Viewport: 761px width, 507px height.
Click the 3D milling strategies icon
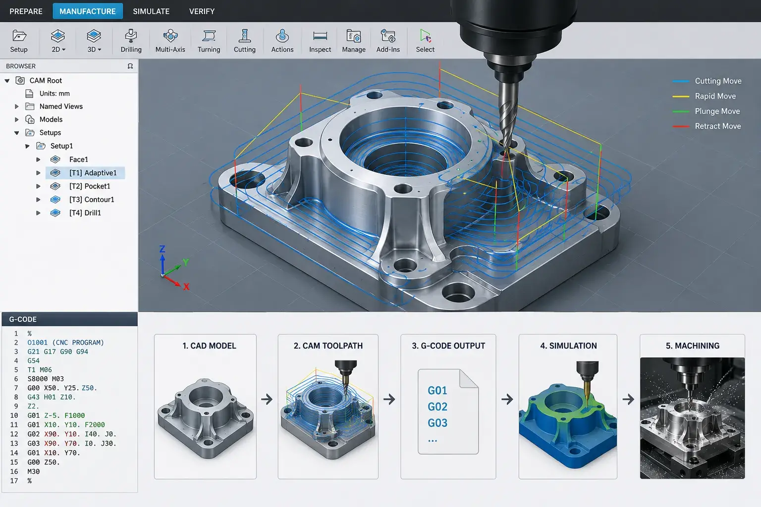[94, 36]
